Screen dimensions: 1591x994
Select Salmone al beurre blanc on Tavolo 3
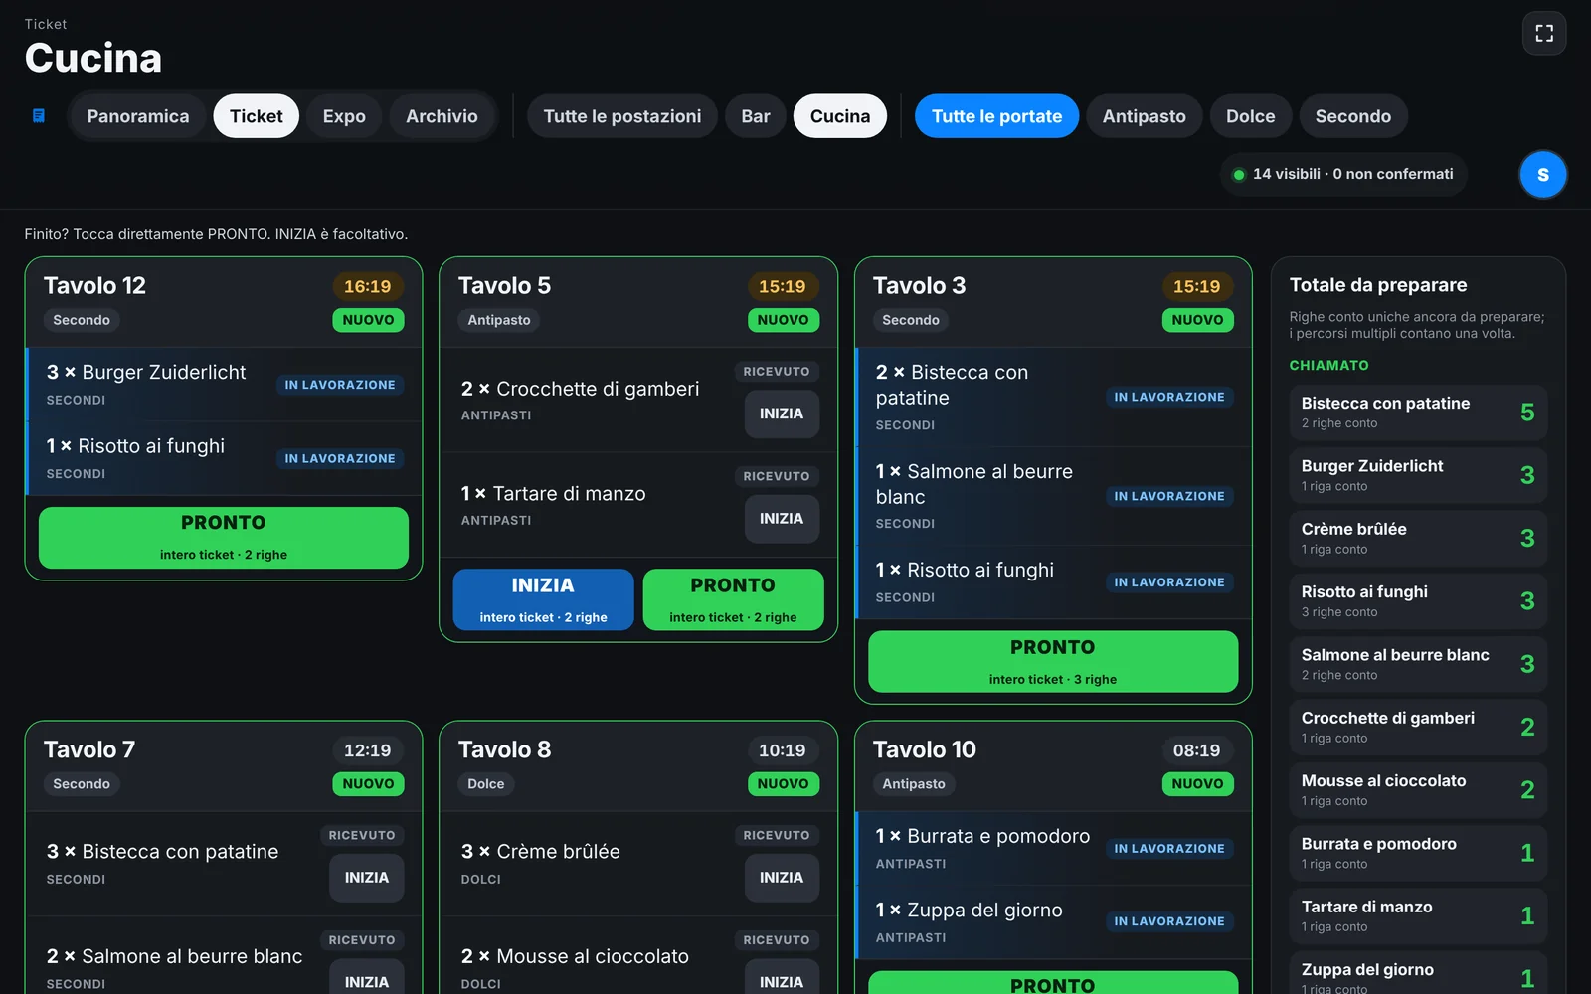(x=1053, y=496)
